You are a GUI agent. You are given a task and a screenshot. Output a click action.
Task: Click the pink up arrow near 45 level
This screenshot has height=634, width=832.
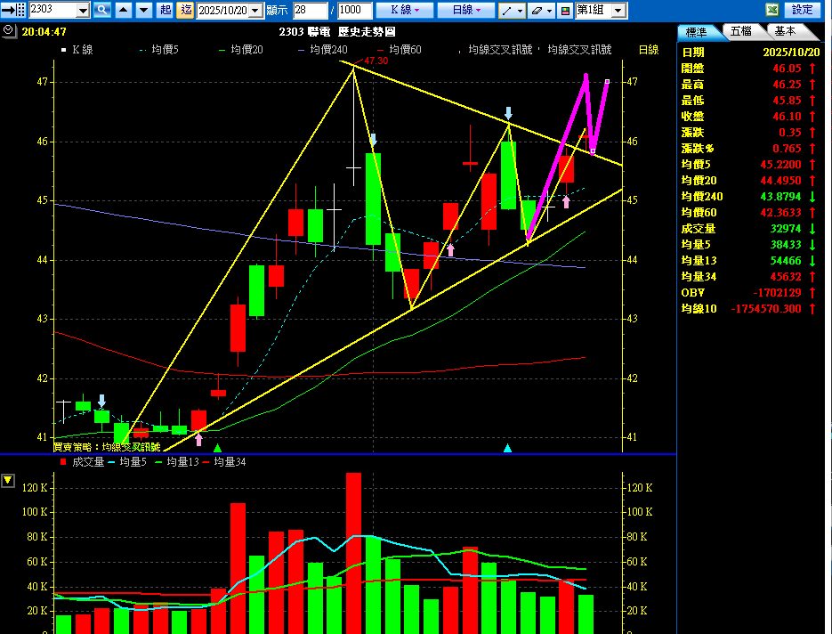tap(566, 202)
